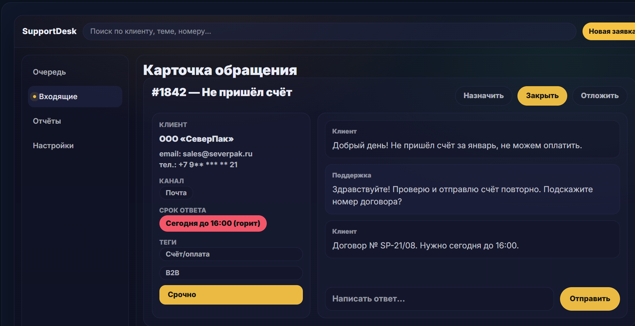
Task: Click the Почта channel chip
Action: pos(176,193)
